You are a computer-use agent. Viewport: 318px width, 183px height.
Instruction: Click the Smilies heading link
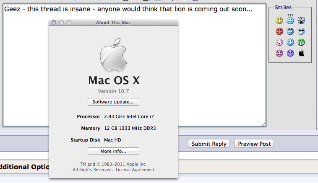tap(283, 8)
